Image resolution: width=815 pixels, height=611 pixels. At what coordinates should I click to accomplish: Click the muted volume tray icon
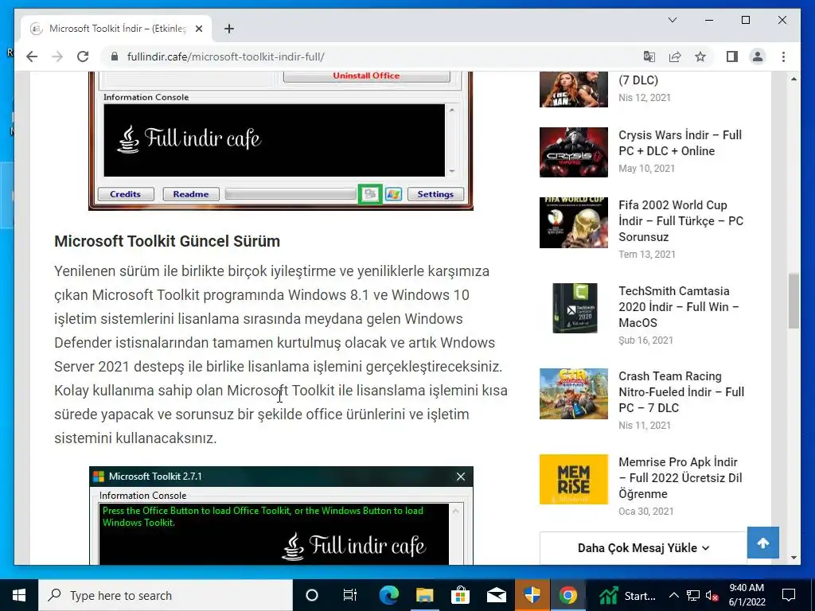click(x=712, y=595)
